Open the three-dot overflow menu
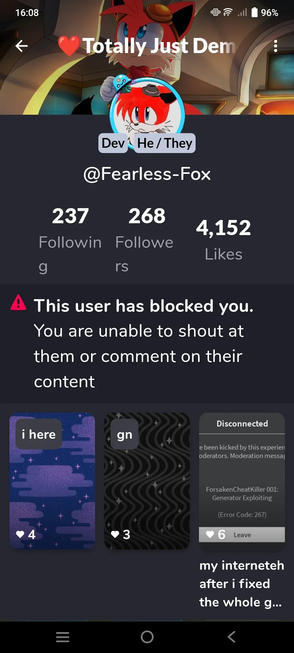 [276, 46]
